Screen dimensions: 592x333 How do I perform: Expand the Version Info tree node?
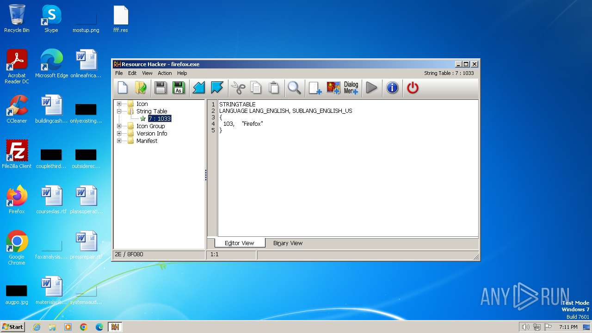(119, 133)
